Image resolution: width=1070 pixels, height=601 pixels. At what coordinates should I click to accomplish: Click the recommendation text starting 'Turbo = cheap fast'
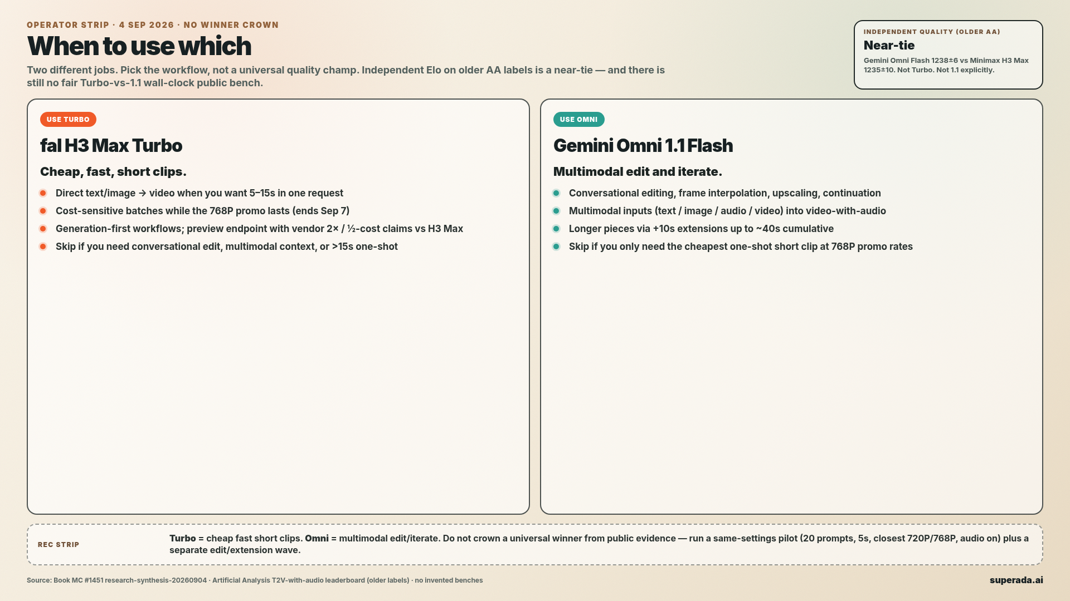click(x=599, y=544)
